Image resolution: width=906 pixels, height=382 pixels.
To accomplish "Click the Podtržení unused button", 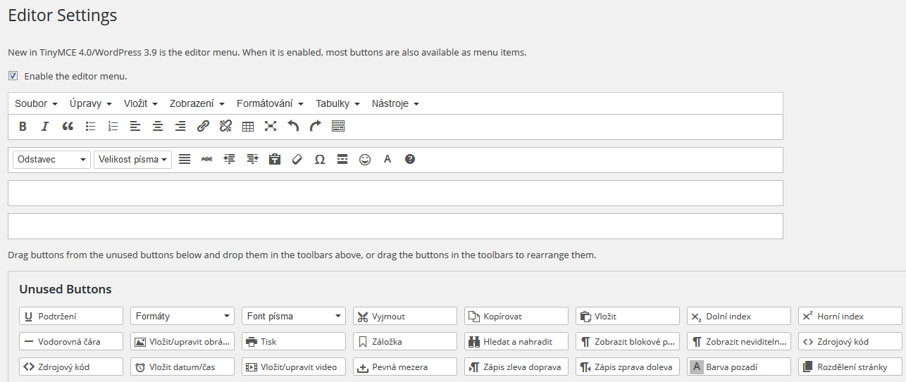I will [x=71, y=317].
